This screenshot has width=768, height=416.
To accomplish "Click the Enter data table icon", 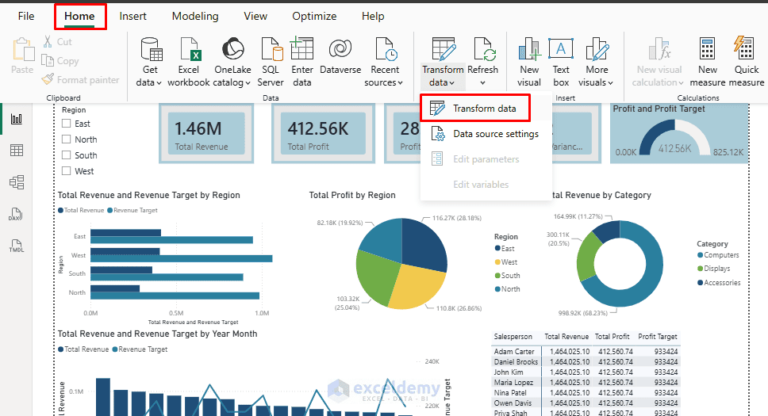I will (x=301, y=48).
